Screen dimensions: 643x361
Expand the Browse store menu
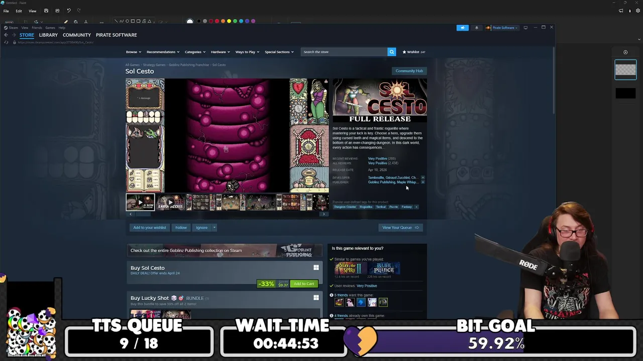click(133, 52)
